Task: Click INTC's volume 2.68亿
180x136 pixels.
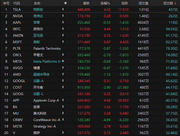Action: tap(144, 29)
